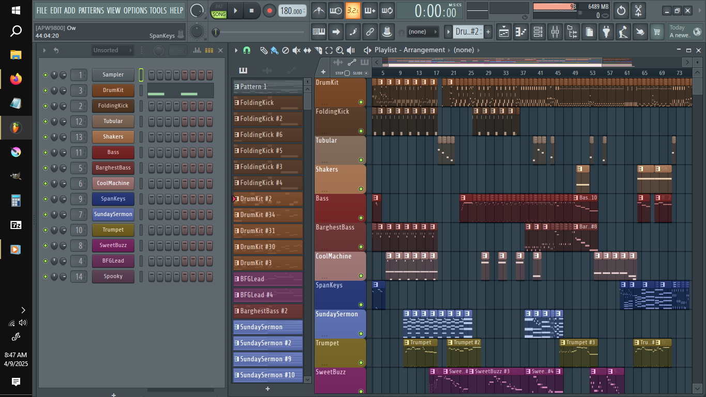
Task: Click the link chain toolbar icon
Action: pyautogui.click(x=370, y=32)
